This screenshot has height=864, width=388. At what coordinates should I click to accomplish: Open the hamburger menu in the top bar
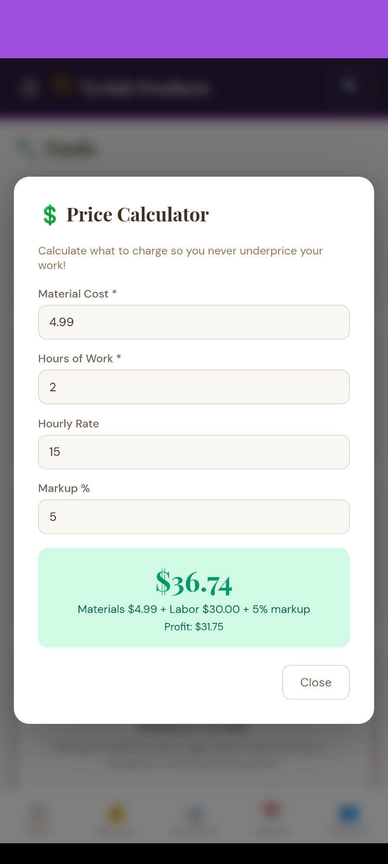[x=29, y=87]
